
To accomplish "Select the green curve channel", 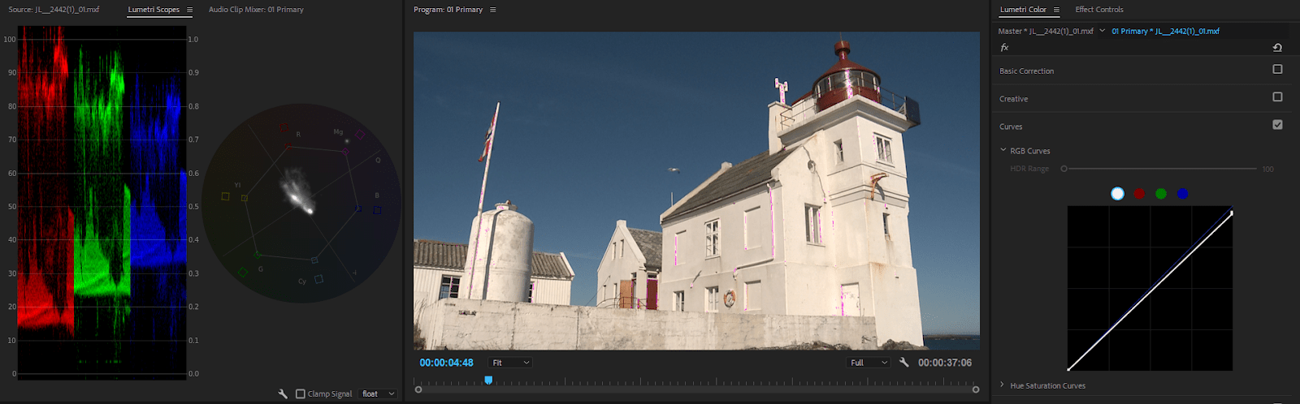I will 1161,193.
